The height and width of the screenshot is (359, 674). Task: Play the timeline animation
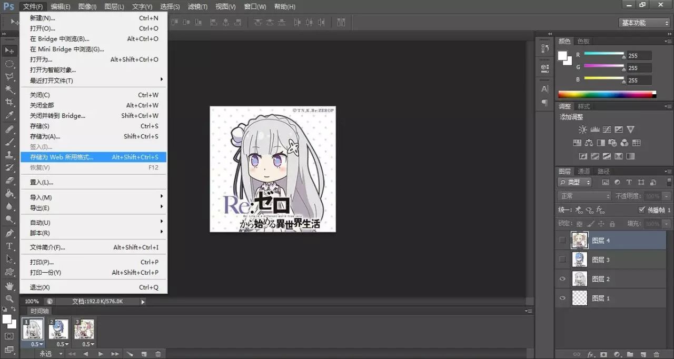pos(101,354)
